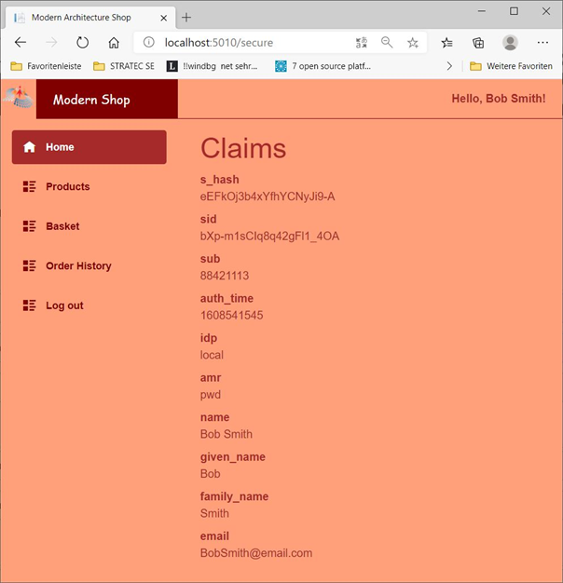Screen dimensions: 563x583
Task: Click the list icon beside Log out
Action: click(30, 305)
